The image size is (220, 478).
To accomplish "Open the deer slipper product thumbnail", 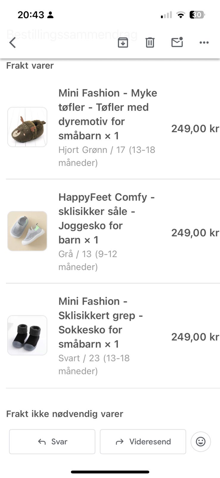I will (27, 127).
